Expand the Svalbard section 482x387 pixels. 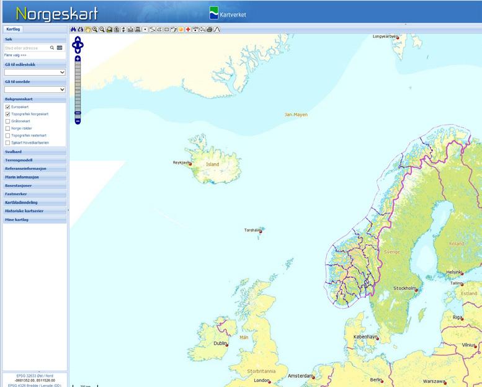(35, 151)
